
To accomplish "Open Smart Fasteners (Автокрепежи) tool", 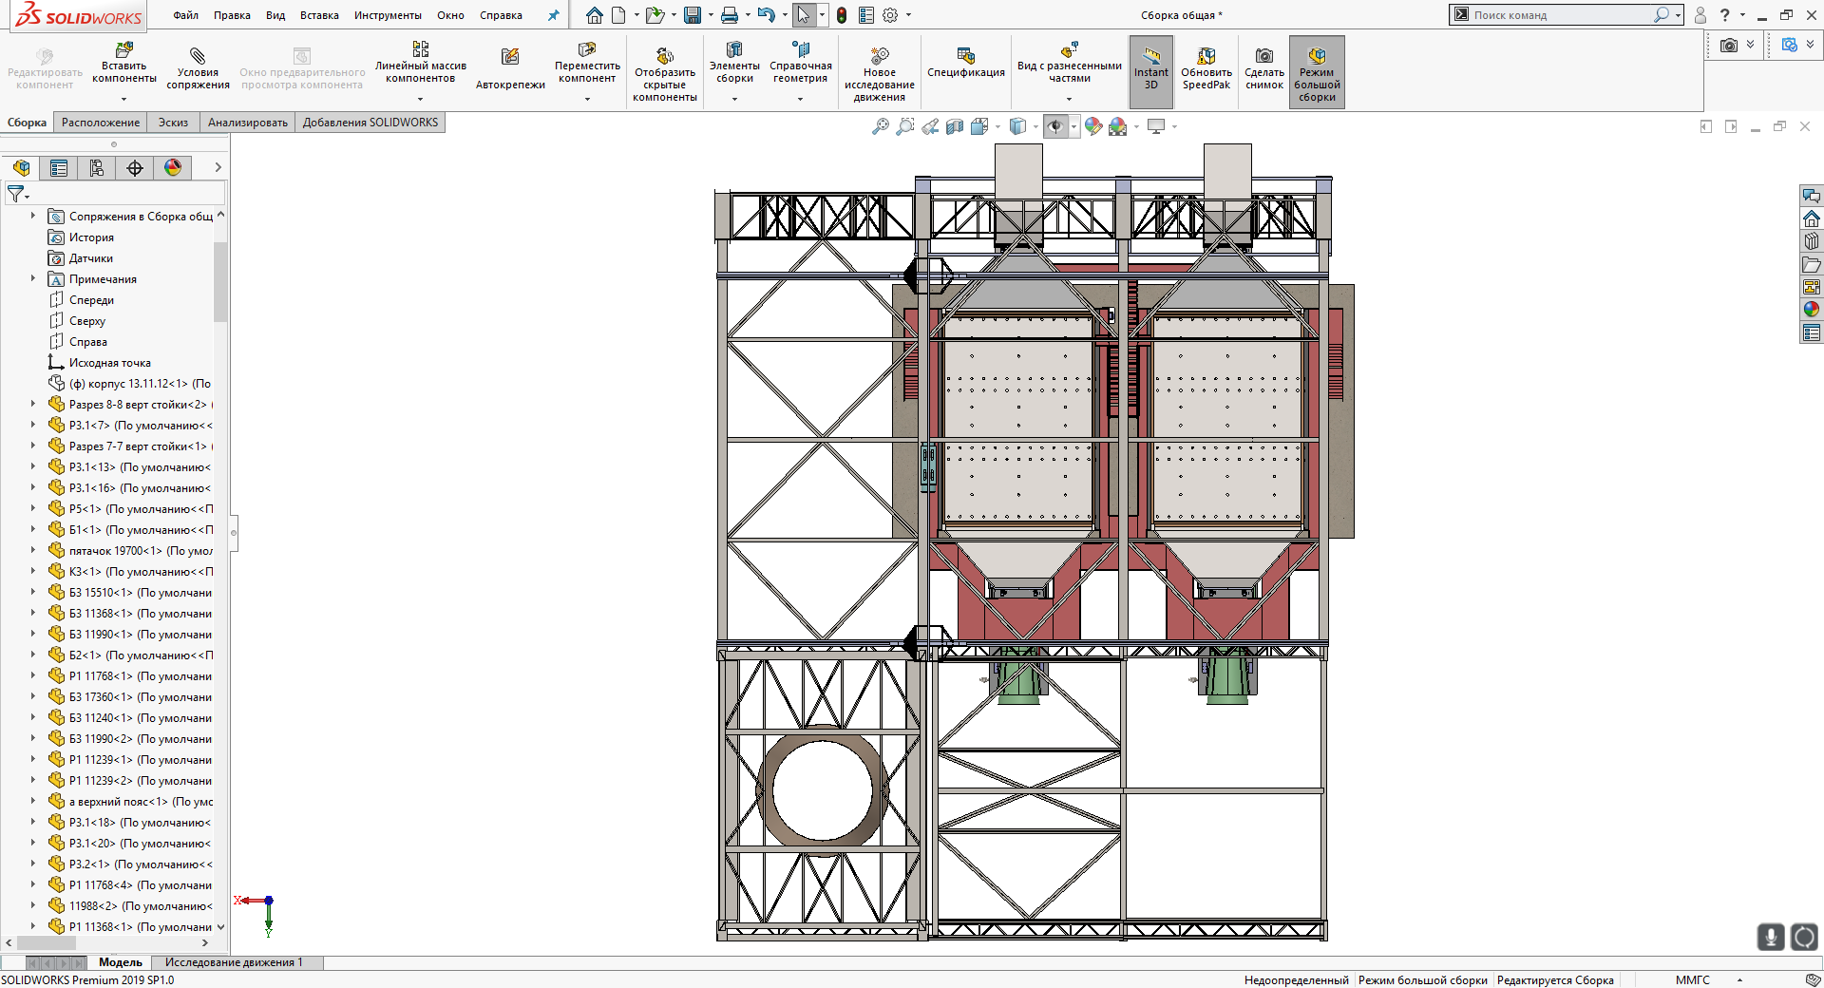I will tap(510, 57).
